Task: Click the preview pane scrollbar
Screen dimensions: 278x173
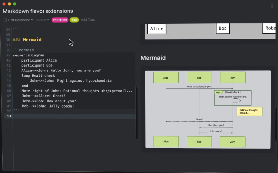Action: (276, 124)
